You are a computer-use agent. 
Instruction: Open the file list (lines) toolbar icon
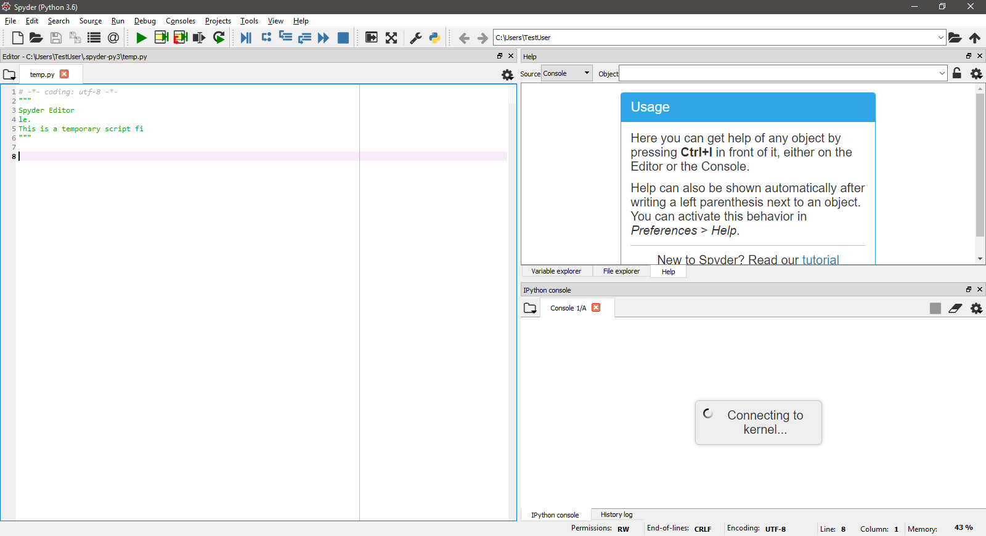[x=94, y=38]
